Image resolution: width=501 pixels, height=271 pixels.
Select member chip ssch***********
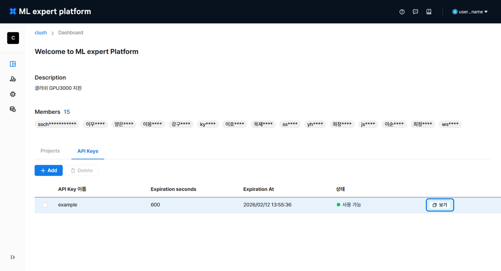[x=57, y=124]
